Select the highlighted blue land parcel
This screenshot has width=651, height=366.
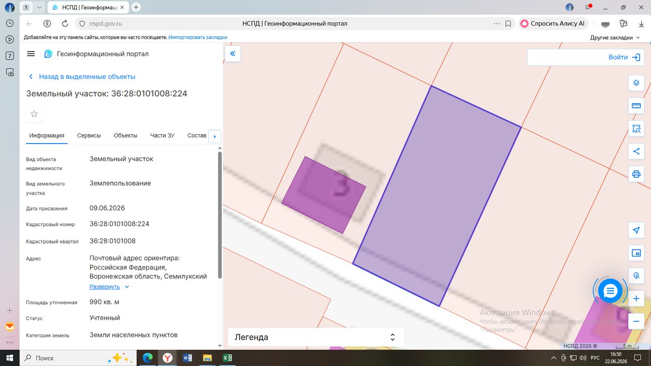click(x=437, y=196)
